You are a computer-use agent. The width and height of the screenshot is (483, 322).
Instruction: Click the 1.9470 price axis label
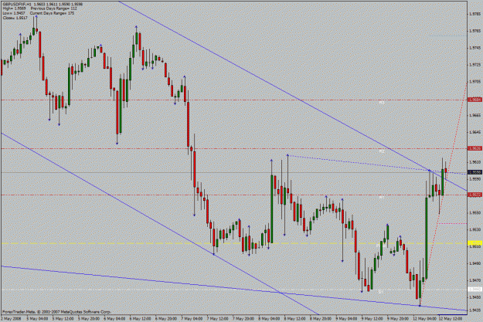(474, 280)
